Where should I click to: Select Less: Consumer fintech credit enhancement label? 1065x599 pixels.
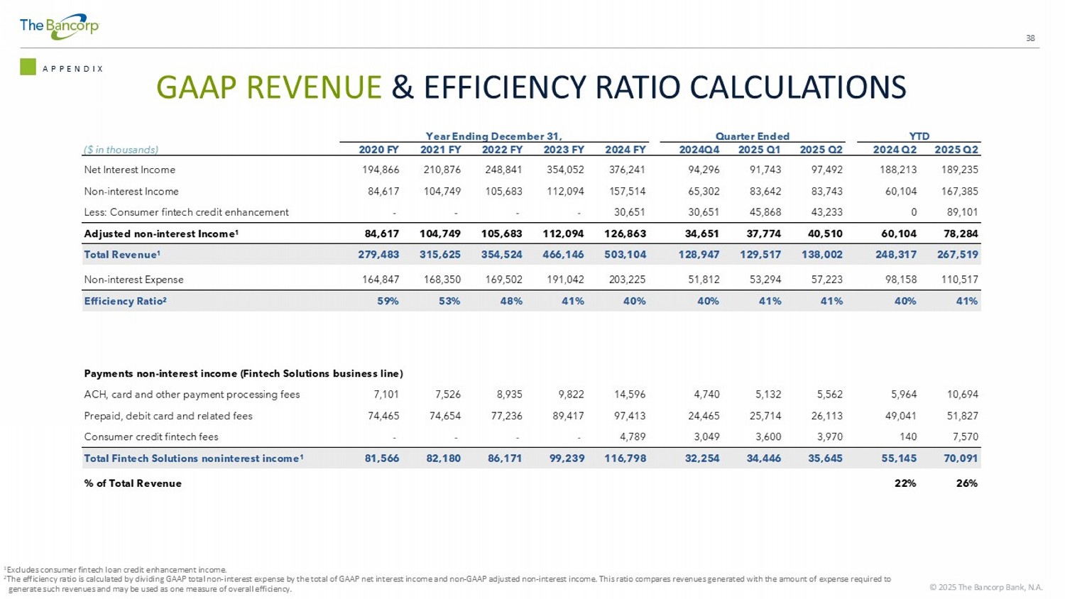tap(186, 212)
